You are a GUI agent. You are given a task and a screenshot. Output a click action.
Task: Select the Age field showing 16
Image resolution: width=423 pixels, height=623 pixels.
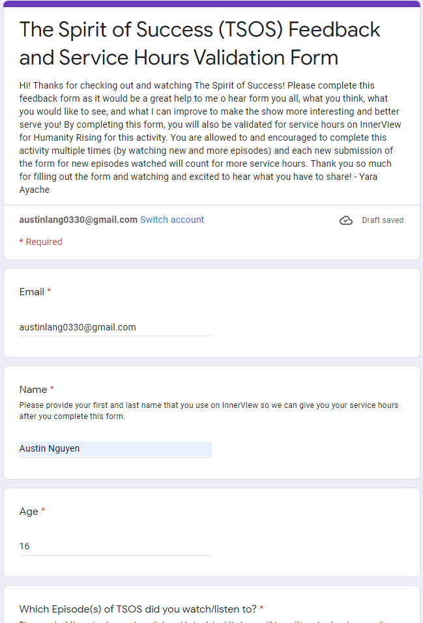tap(115, 546)
